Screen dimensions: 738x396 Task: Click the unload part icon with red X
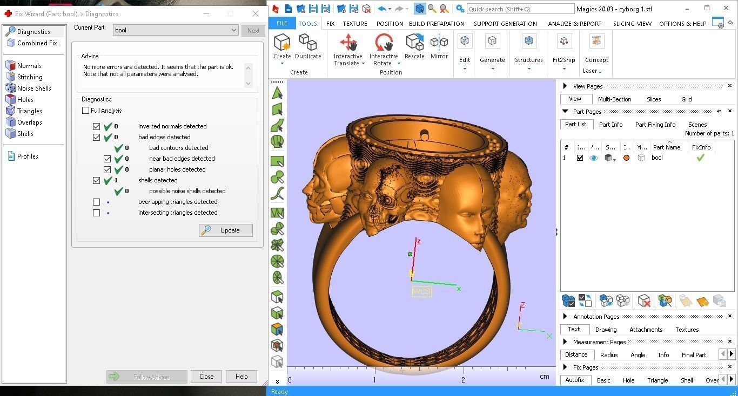367,9
